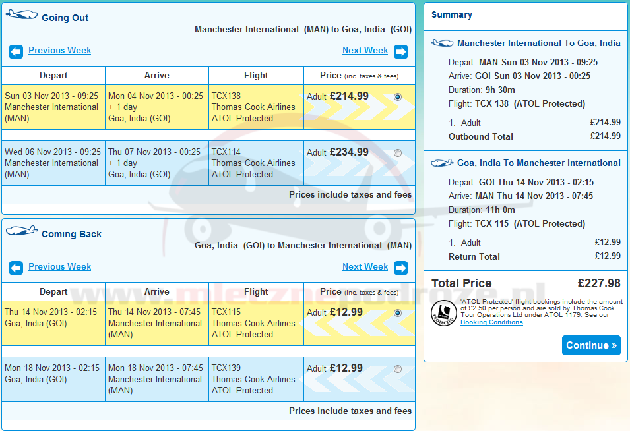
Task: Select the TCX114 £234.99 outbound flight
Action: (397, 153)
